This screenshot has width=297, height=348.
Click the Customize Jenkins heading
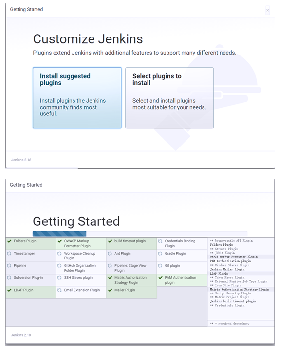pos(88,39)
